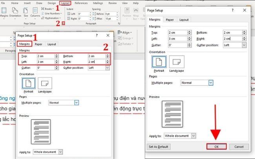Screen dimensions: 255x159
Task: Click the Top margin field in the right dialog
Action: [178, 33]
